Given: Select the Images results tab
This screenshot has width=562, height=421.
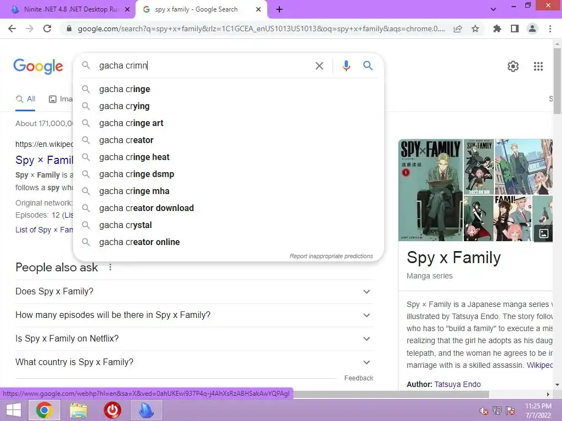Looking at the screenshot, I should pos(60,99).
